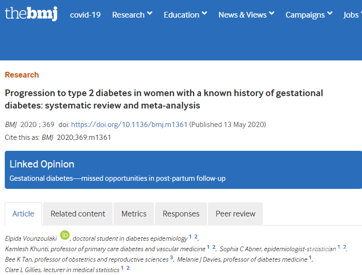Expand the Research dropdown menu
The image size is (362, 275).
(x=132, y=15)
